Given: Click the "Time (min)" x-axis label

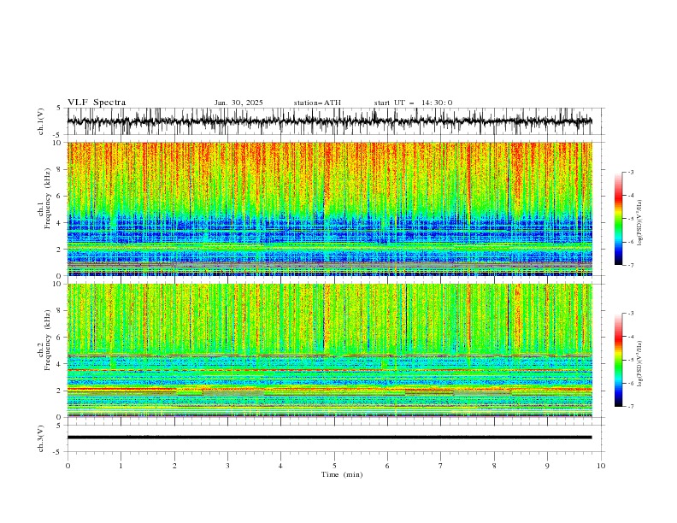Looking at the screenshot, I should click(342, 474).
